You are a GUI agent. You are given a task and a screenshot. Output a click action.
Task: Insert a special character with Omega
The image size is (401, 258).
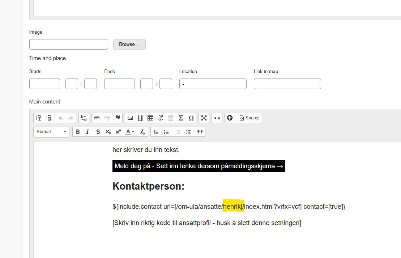point(191,118)
